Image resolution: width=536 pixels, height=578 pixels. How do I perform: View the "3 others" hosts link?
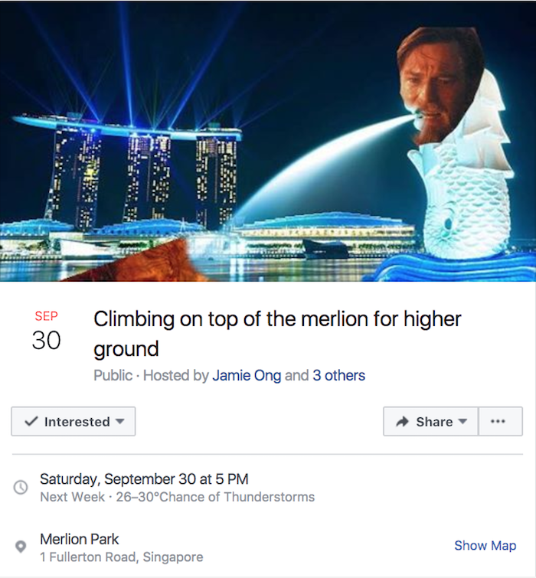coord(338,376)
